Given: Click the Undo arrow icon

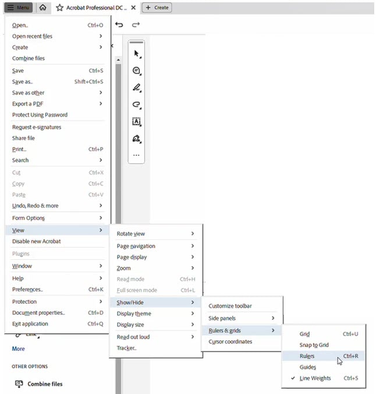Looking at the screenshot, I should (119, 24).
